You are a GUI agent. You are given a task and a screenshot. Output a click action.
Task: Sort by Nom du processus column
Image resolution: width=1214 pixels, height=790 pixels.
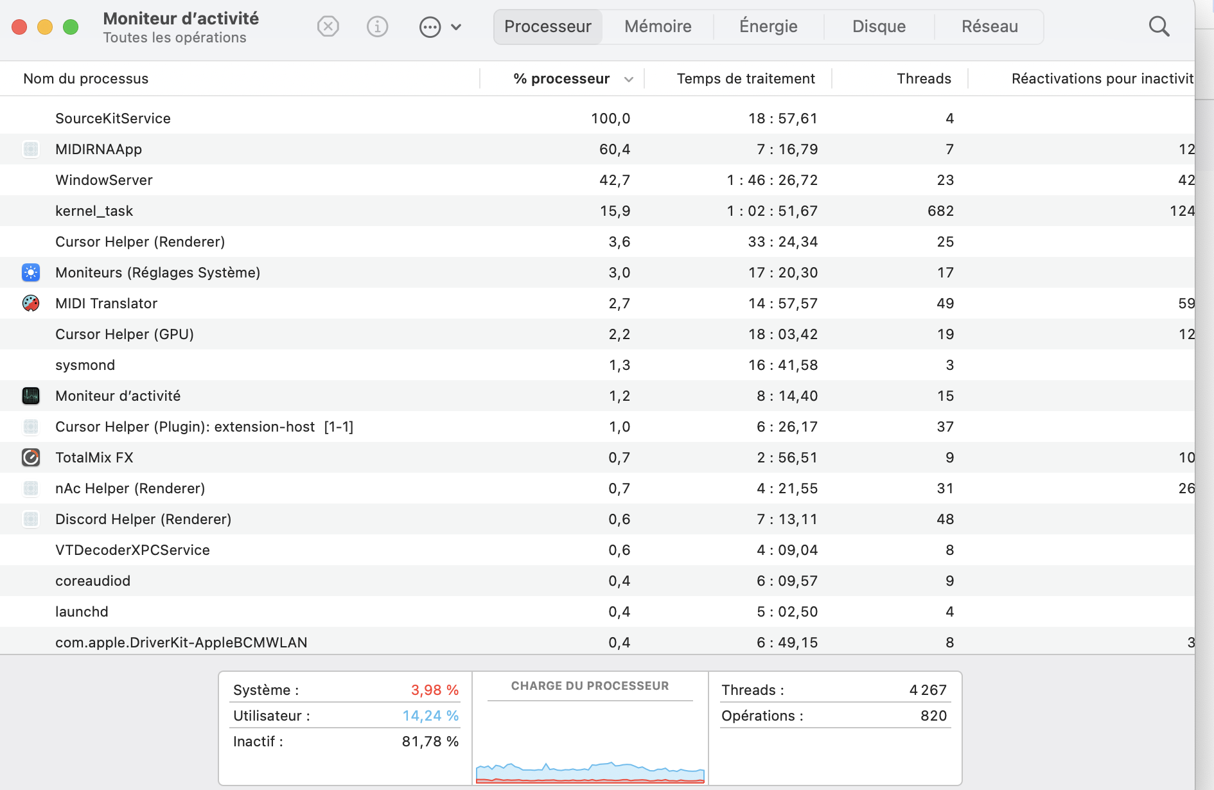pos(86,79)
